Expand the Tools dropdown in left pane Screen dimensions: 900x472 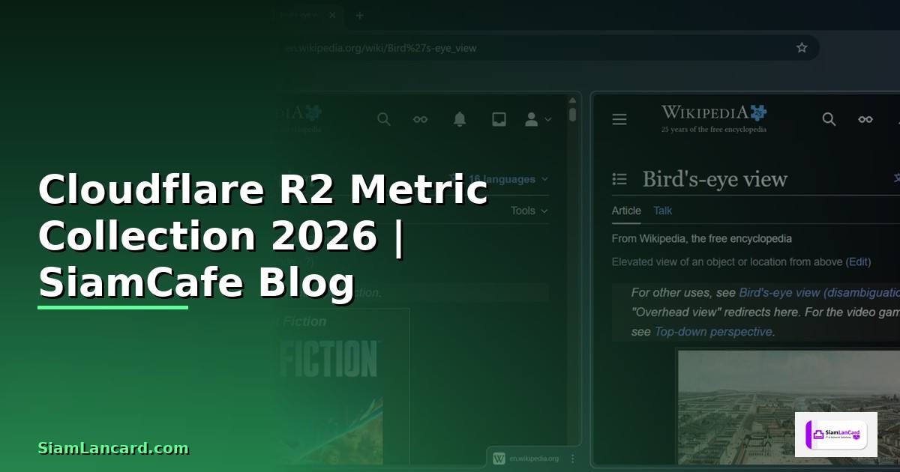coord(529,211)
